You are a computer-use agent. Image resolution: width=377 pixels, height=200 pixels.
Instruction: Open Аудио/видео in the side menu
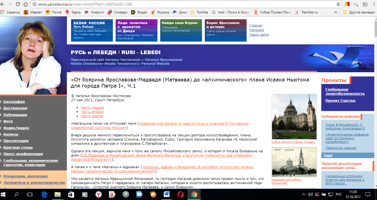coord(16,128)
